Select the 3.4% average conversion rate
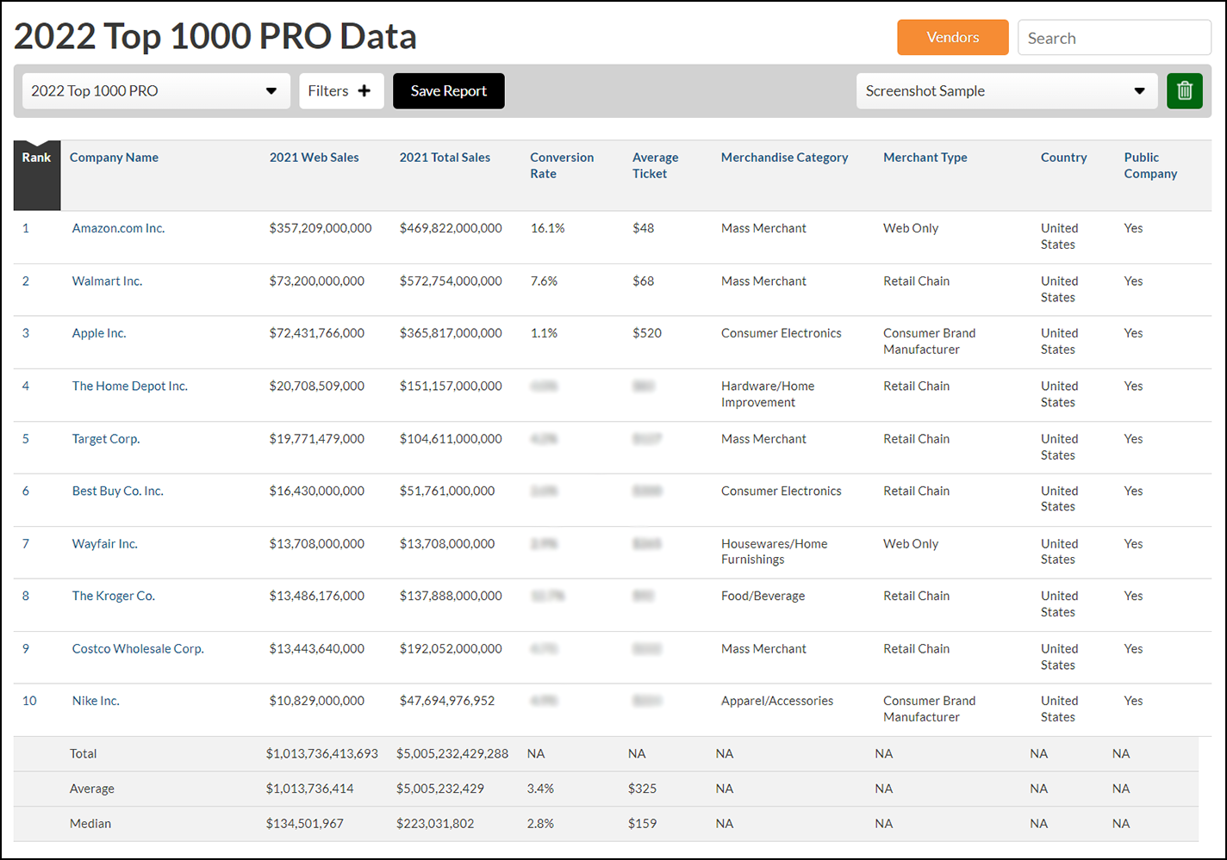This screenshot has width=1227, height=860. coord(540,789)
